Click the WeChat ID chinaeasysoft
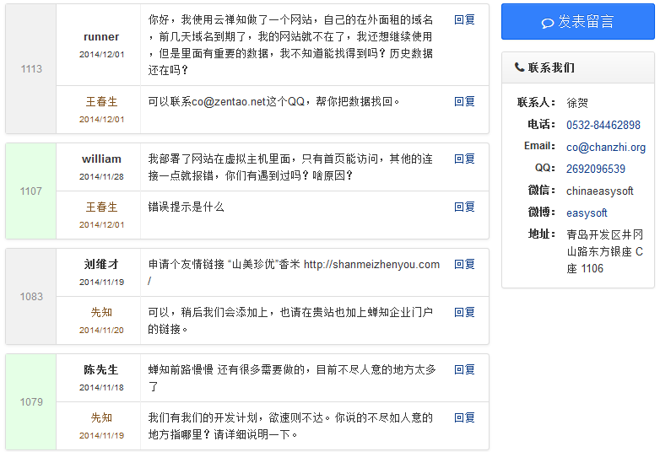Screen dimensions: 660x452 click(x=600, y=191)
